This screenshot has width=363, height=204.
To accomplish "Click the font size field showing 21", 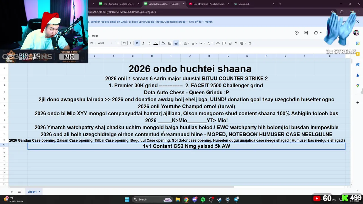I will 124,43.
